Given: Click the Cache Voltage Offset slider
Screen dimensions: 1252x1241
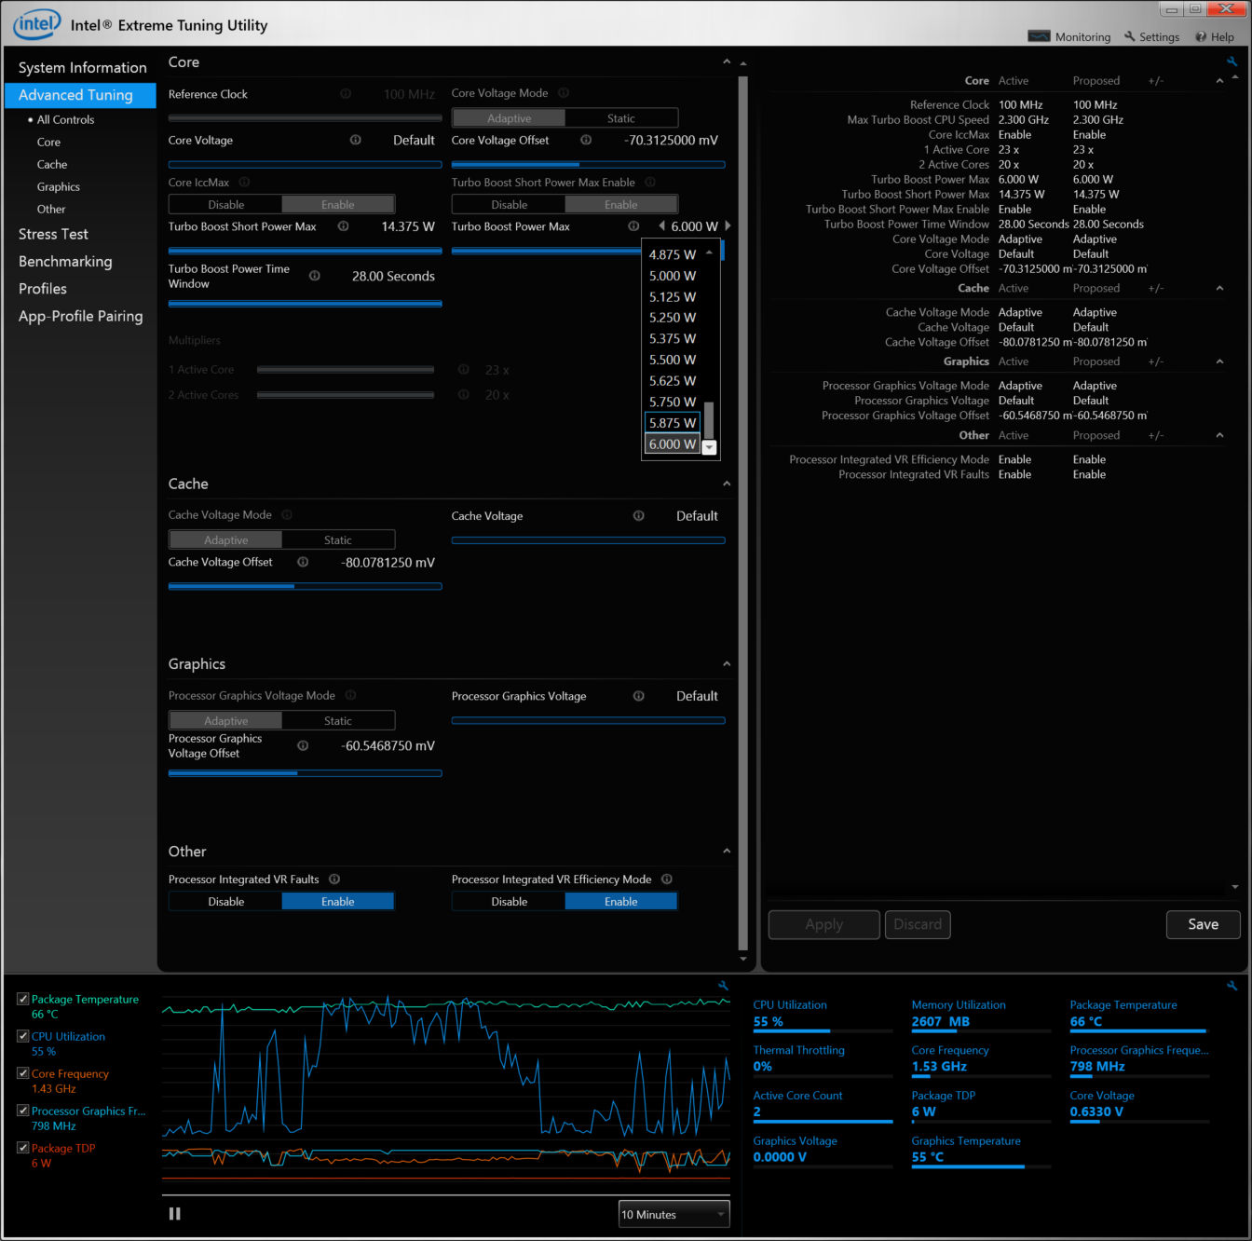Looking at the screenshot, I should click(x=305, y=586).
